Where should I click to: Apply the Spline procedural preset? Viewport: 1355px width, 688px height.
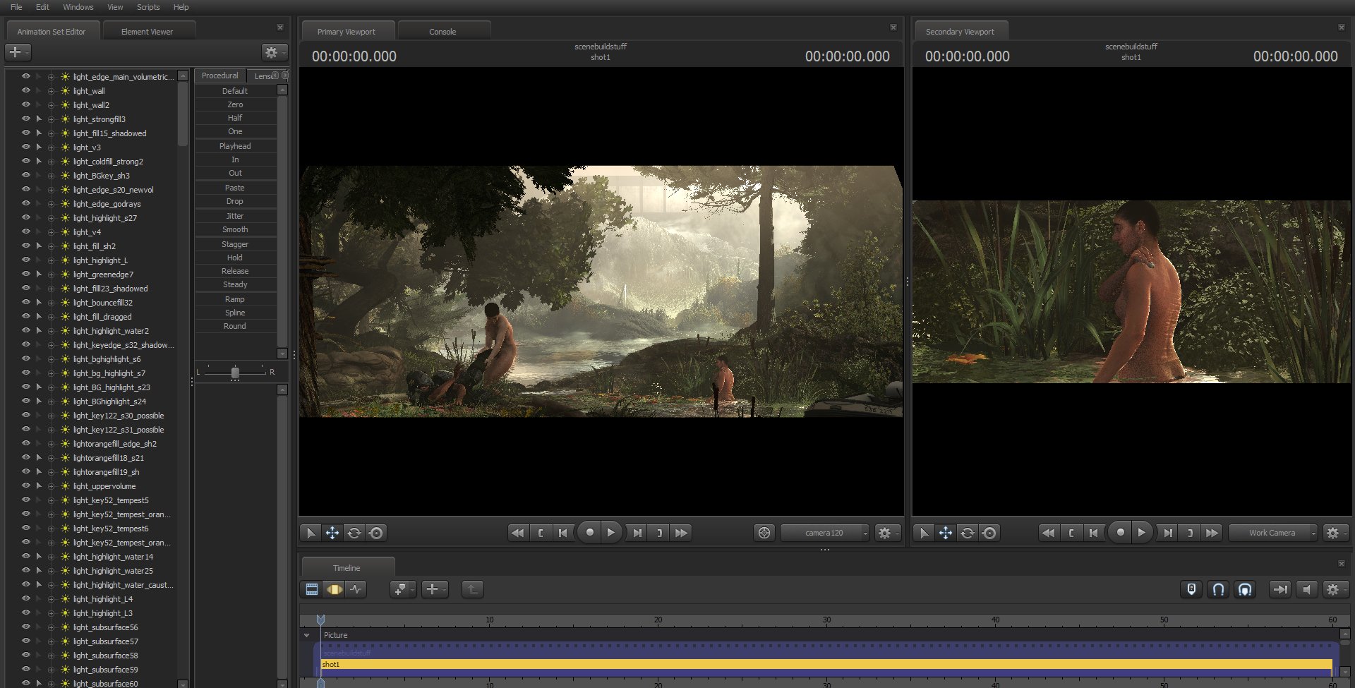(235, 313)
